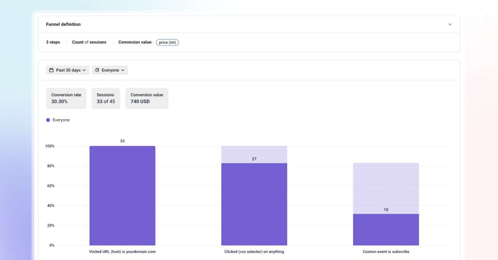Click the calendar icon beside Past 30 days
This screenshot has height=260, width=498.
pyautogui.click(x=51, y=70)
